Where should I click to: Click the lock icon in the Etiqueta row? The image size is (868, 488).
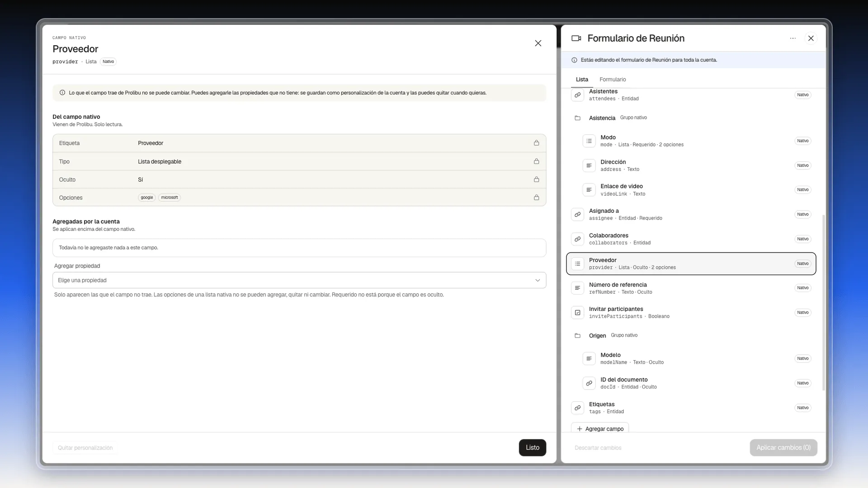coord(536,143)
